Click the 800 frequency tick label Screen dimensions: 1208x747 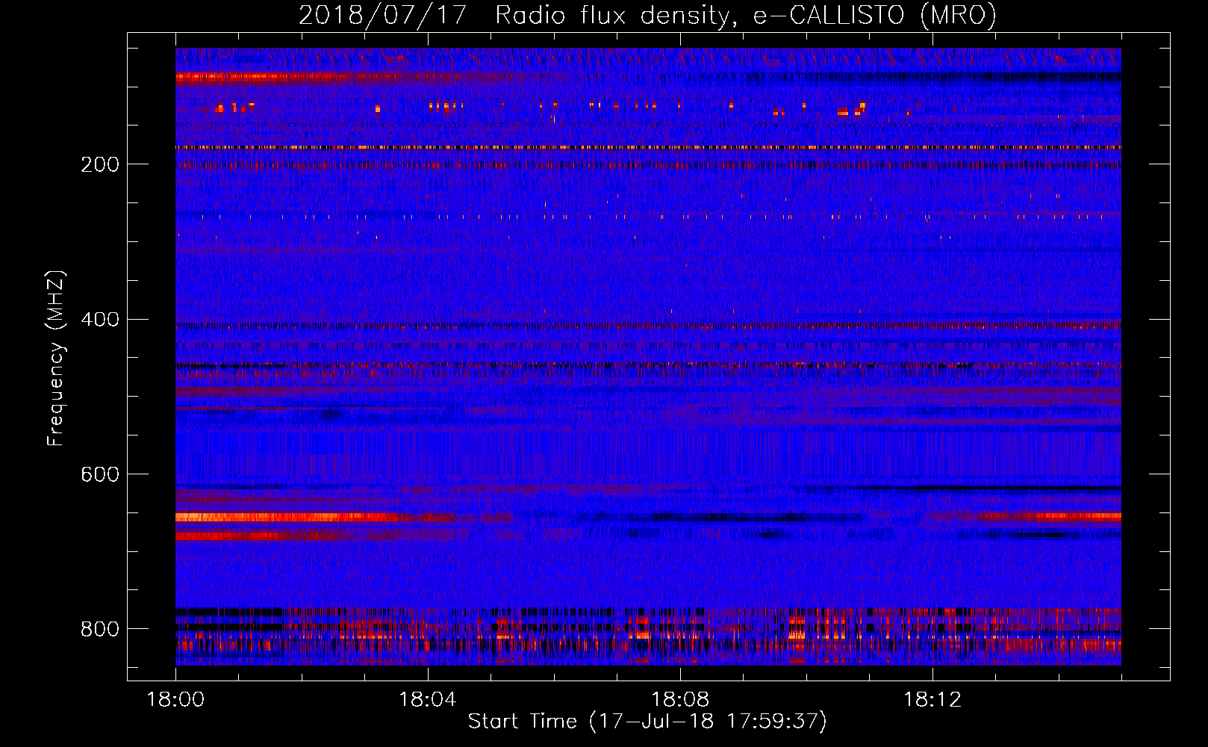100,629
